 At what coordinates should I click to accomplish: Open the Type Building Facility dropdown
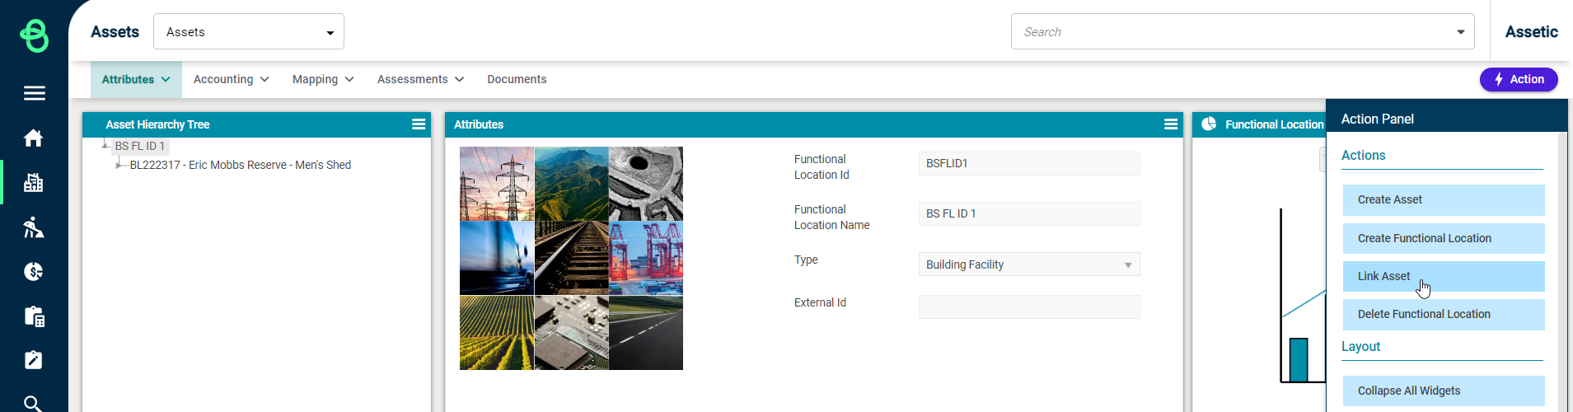pyautogui.click(x=1029, y=265)
